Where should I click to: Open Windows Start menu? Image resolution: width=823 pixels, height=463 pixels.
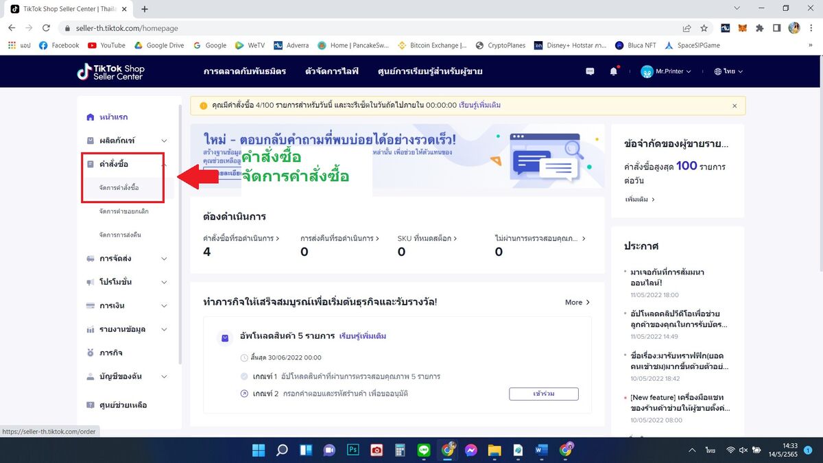259,450
